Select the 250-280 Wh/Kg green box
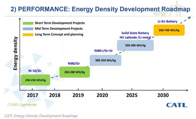The width and height of the screenshot is (196, 119). [75, 72]
